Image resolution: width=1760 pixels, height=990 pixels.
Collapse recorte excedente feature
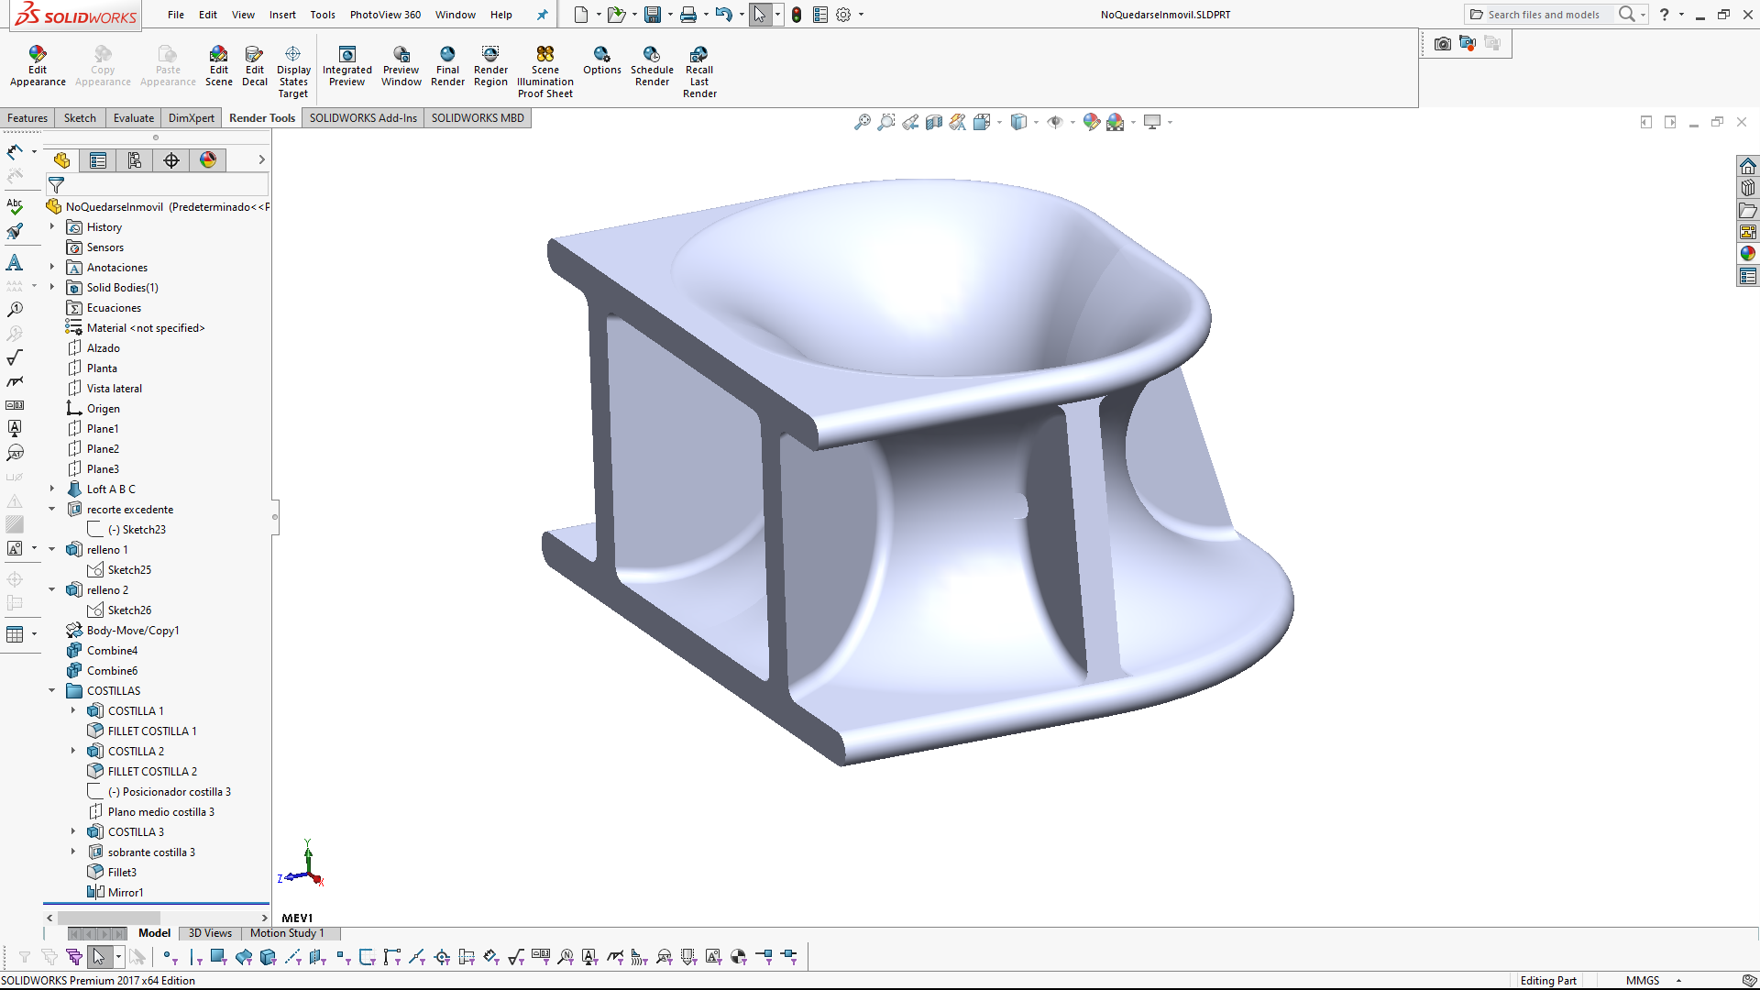tap(52, 509)
